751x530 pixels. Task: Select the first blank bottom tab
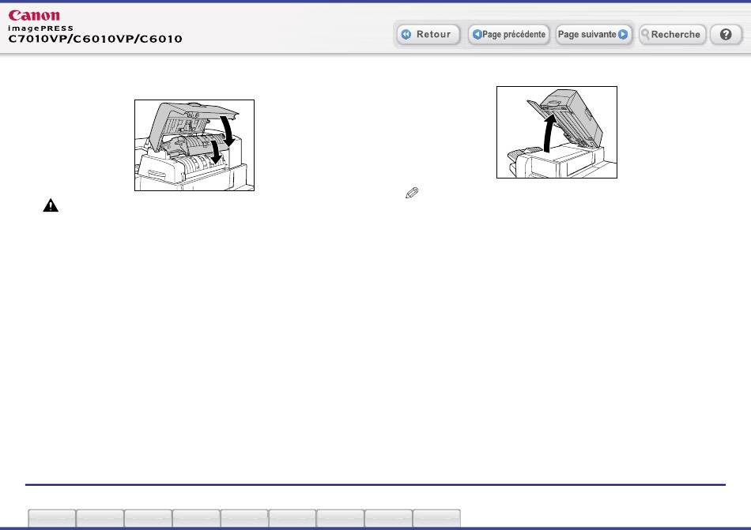(52, 518)
